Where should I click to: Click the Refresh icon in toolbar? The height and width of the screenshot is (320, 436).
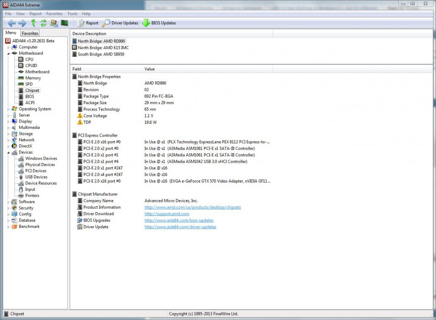[43, 23]
